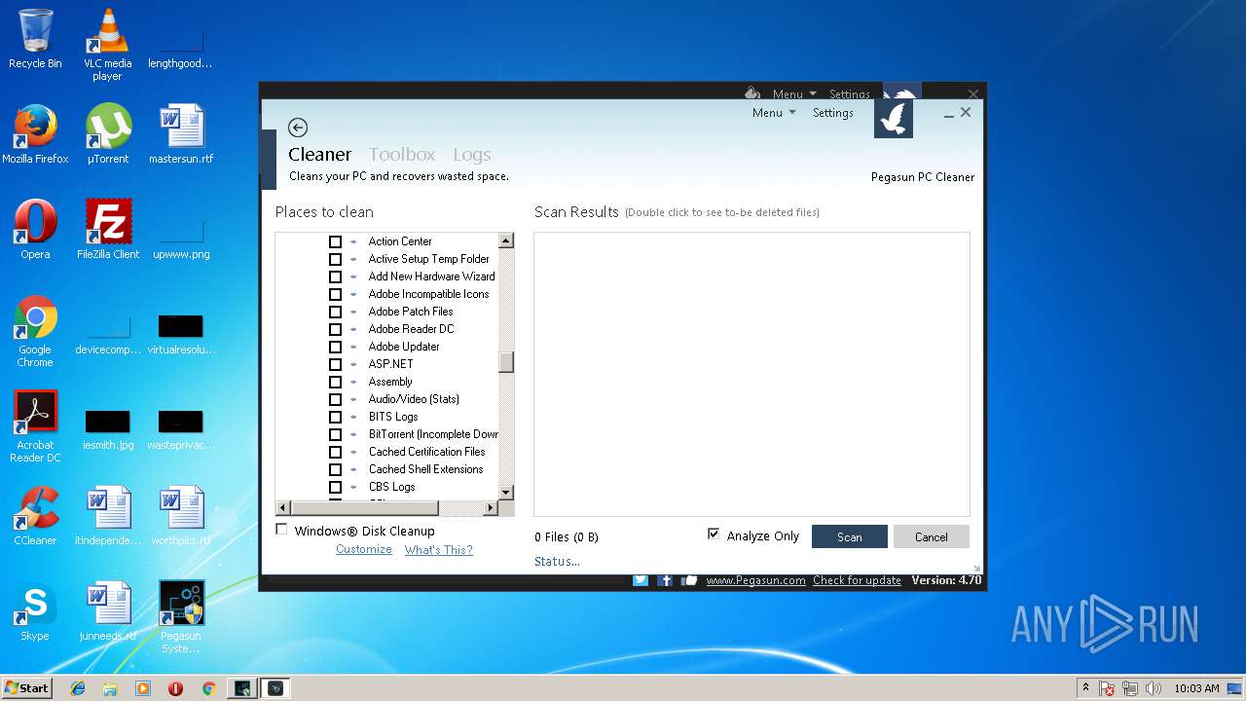Open the Menu dropdown
This screenshot has width=1246, height=701.
click(774, 113)
